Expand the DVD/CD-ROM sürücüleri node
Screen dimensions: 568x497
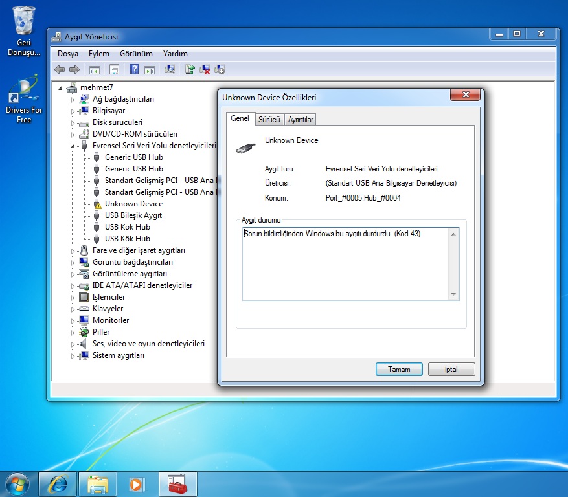point(73,135)
